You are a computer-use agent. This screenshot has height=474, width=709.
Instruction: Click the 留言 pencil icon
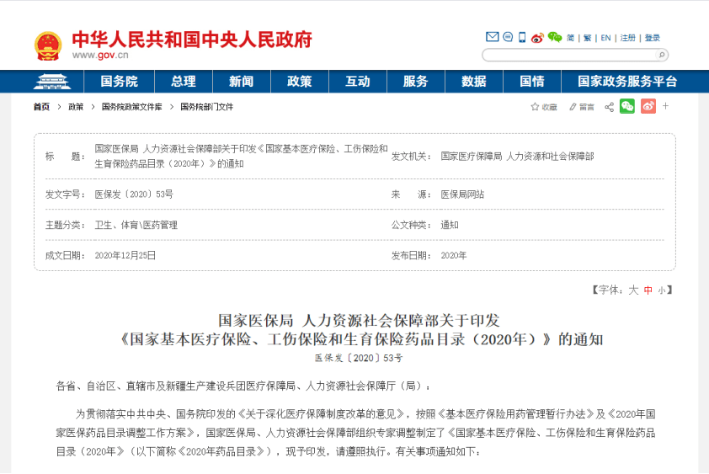tap(573, 107)
